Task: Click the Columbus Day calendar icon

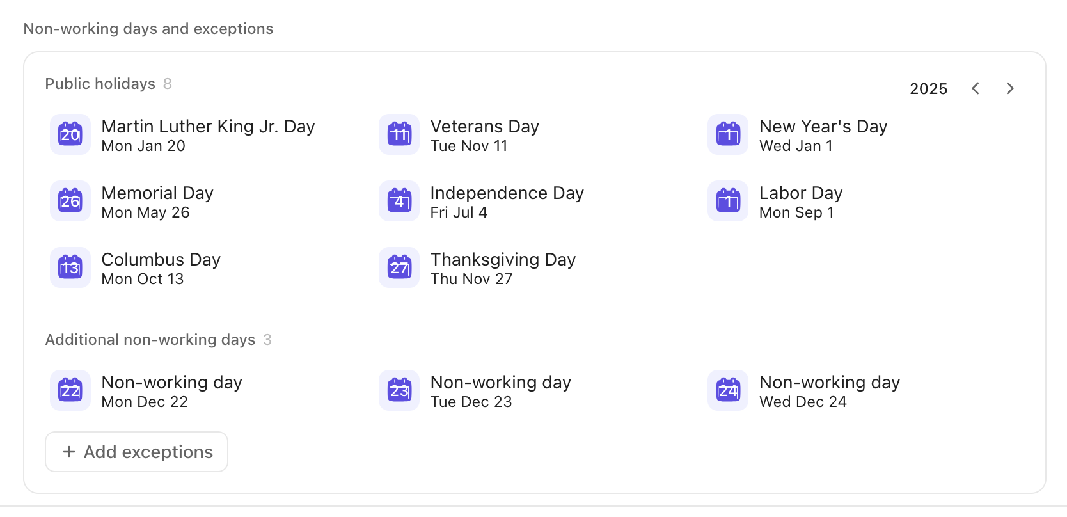Action: pyautogui.click(x=70, y=267)
